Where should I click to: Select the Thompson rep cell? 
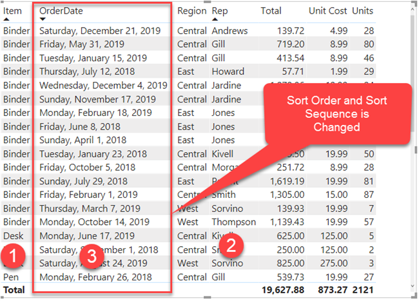coord(234,222)
